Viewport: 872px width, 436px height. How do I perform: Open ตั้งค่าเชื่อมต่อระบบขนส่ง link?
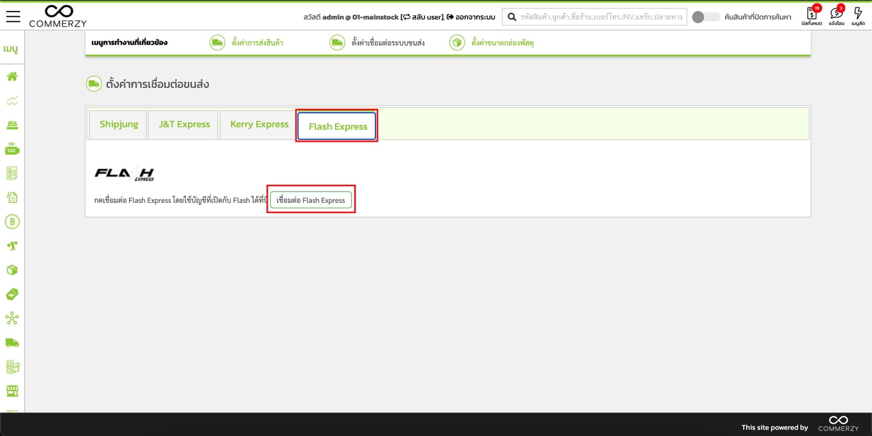tap(388, 43)
